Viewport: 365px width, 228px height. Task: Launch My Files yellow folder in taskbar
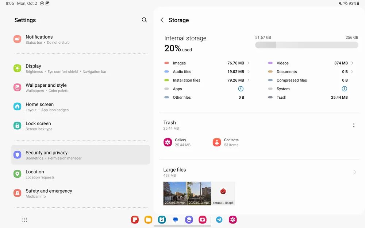[x=148, y=220]
